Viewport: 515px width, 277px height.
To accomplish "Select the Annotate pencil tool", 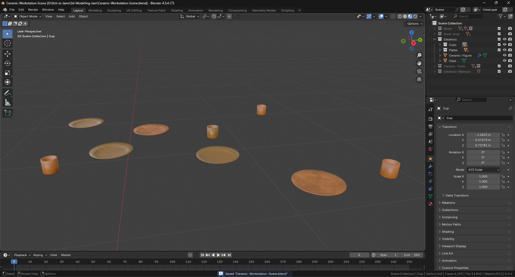I will point(8,93).
